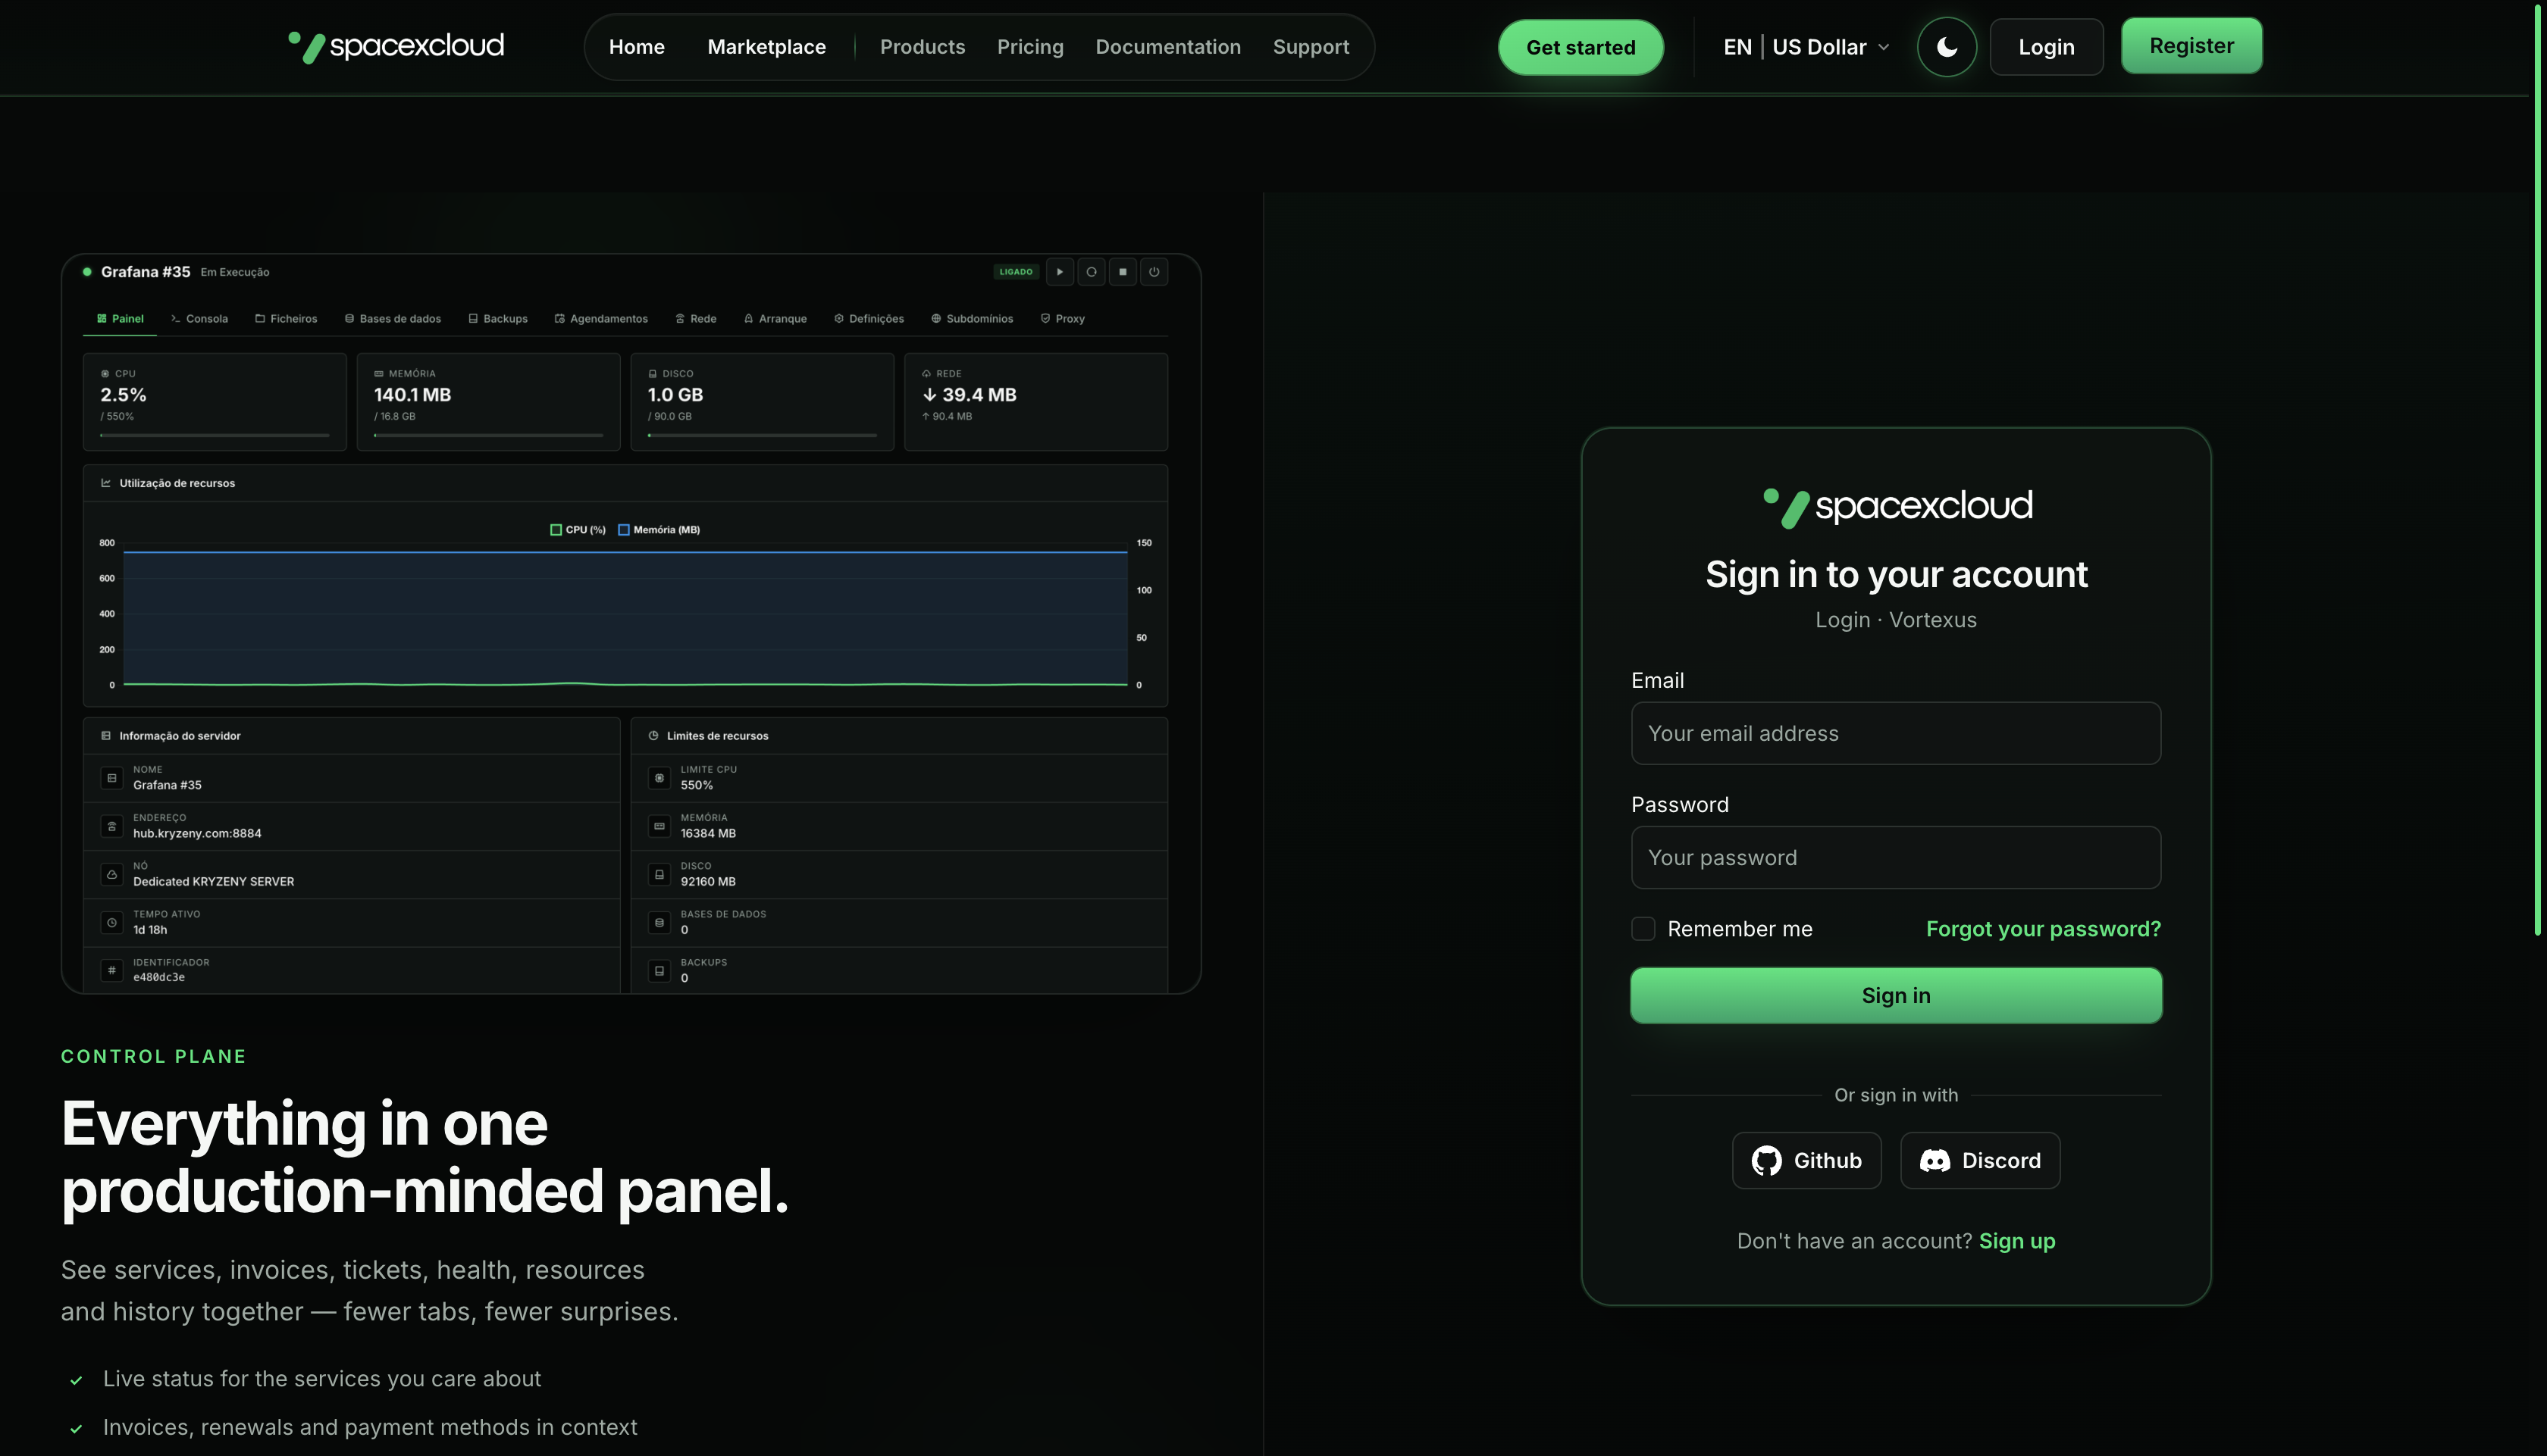Toggle dark mode with the moon icon
The height and width of the screenshot is (1456, 2547).
[1946, 47]
